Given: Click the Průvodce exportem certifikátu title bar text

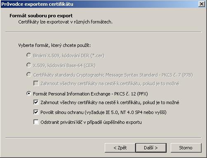Looking at the screenshot, I should (x=37, y=4).
